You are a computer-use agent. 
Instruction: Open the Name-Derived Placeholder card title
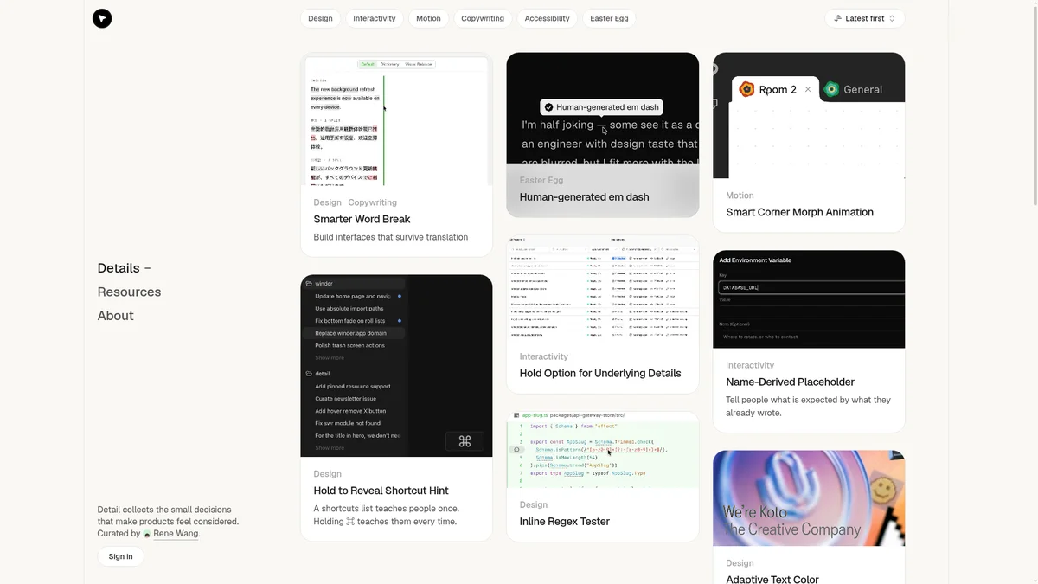[790, 382]
